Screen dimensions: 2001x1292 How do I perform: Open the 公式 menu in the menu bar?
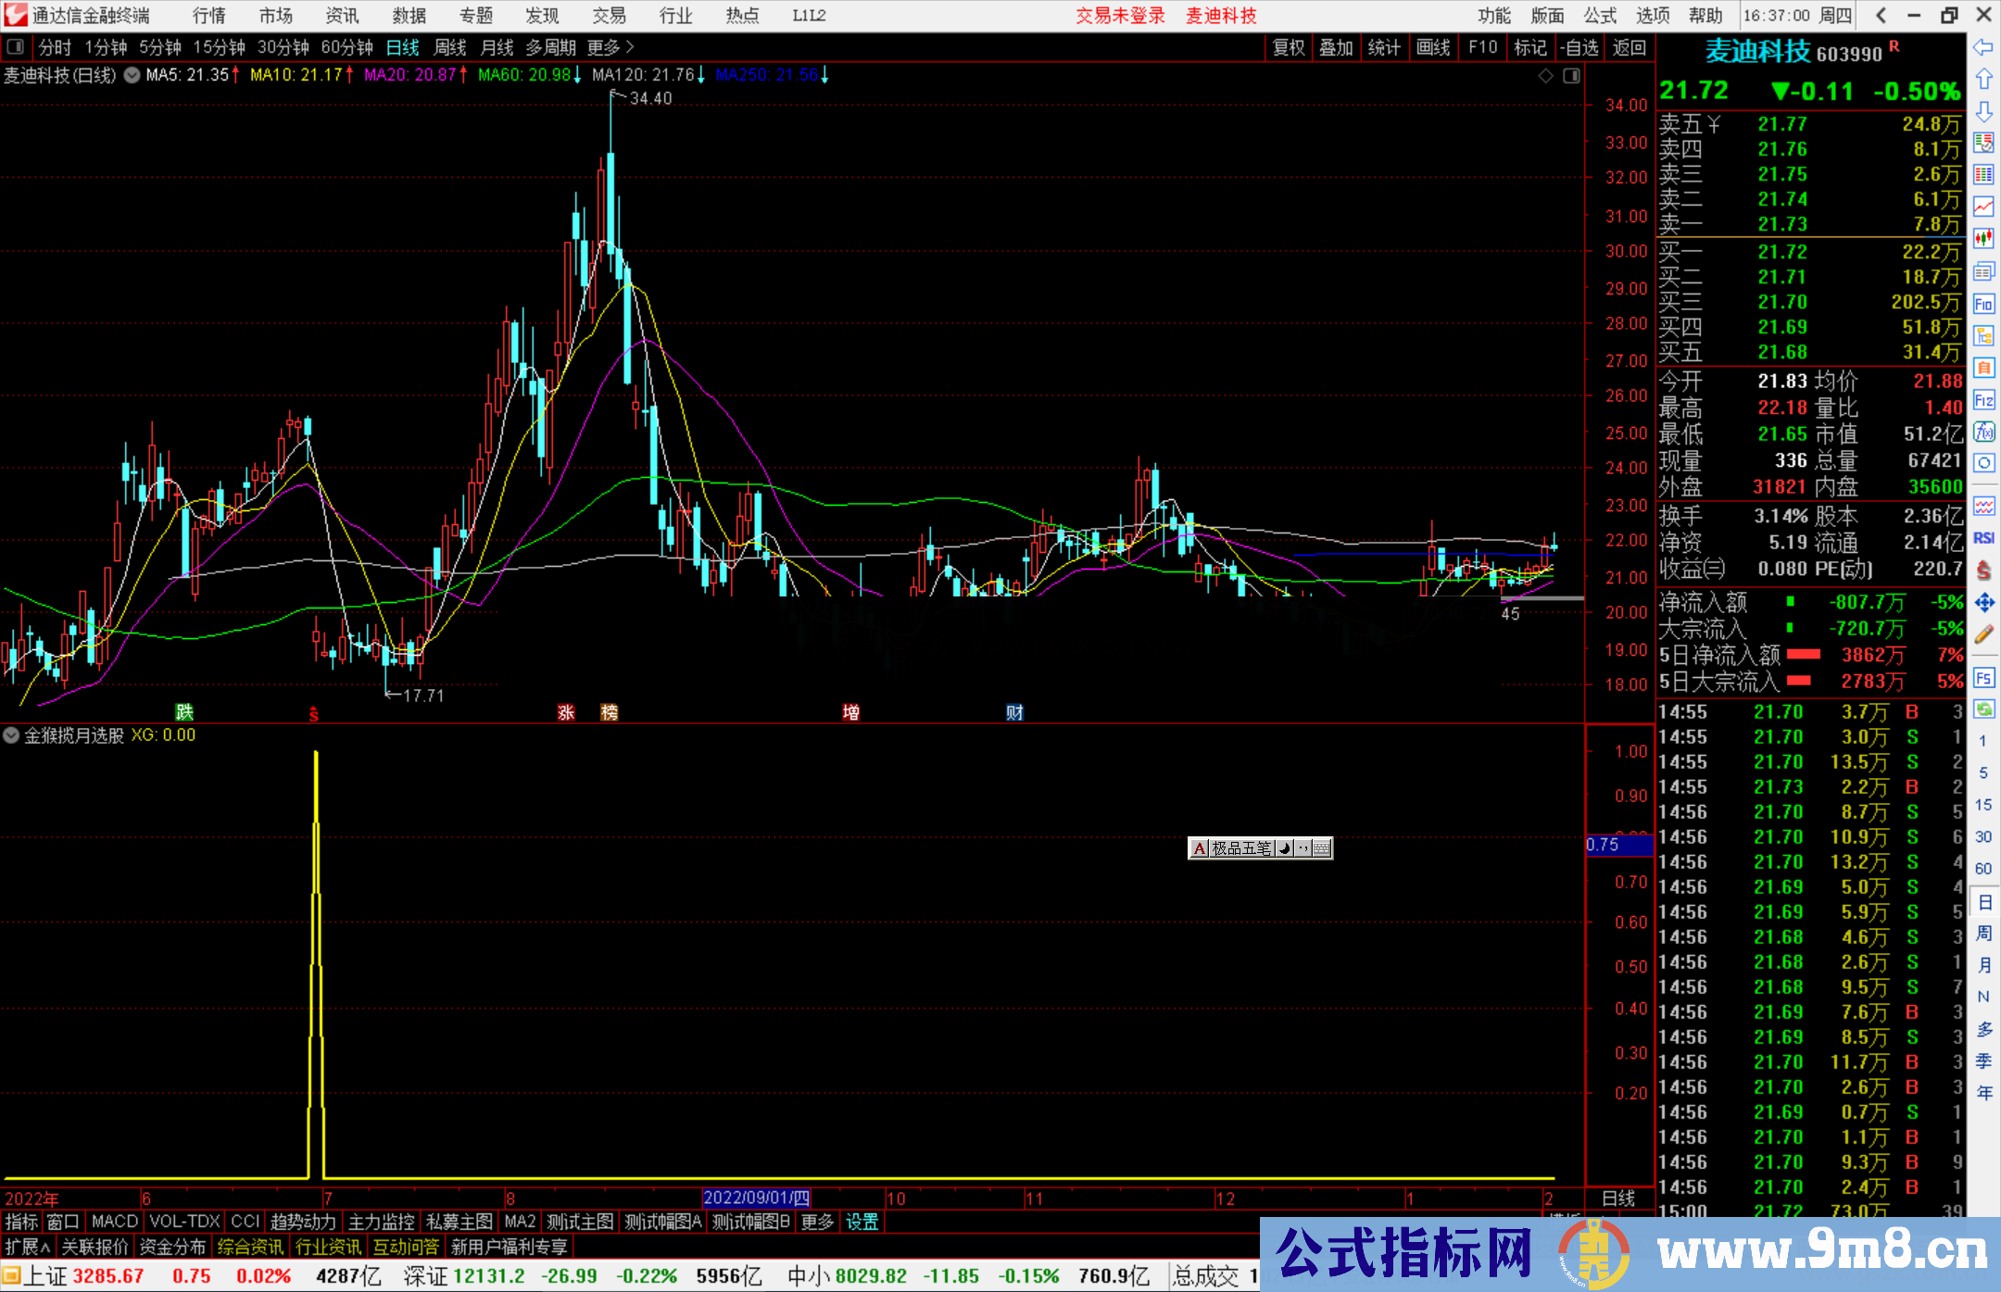tap(1598, 16)
